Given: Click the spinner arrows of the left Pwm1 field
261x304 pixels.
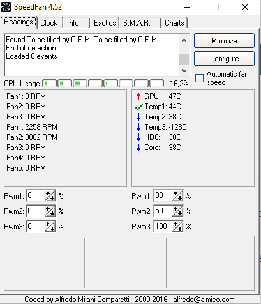Looking at the screenshot, I should pos(50,195).
